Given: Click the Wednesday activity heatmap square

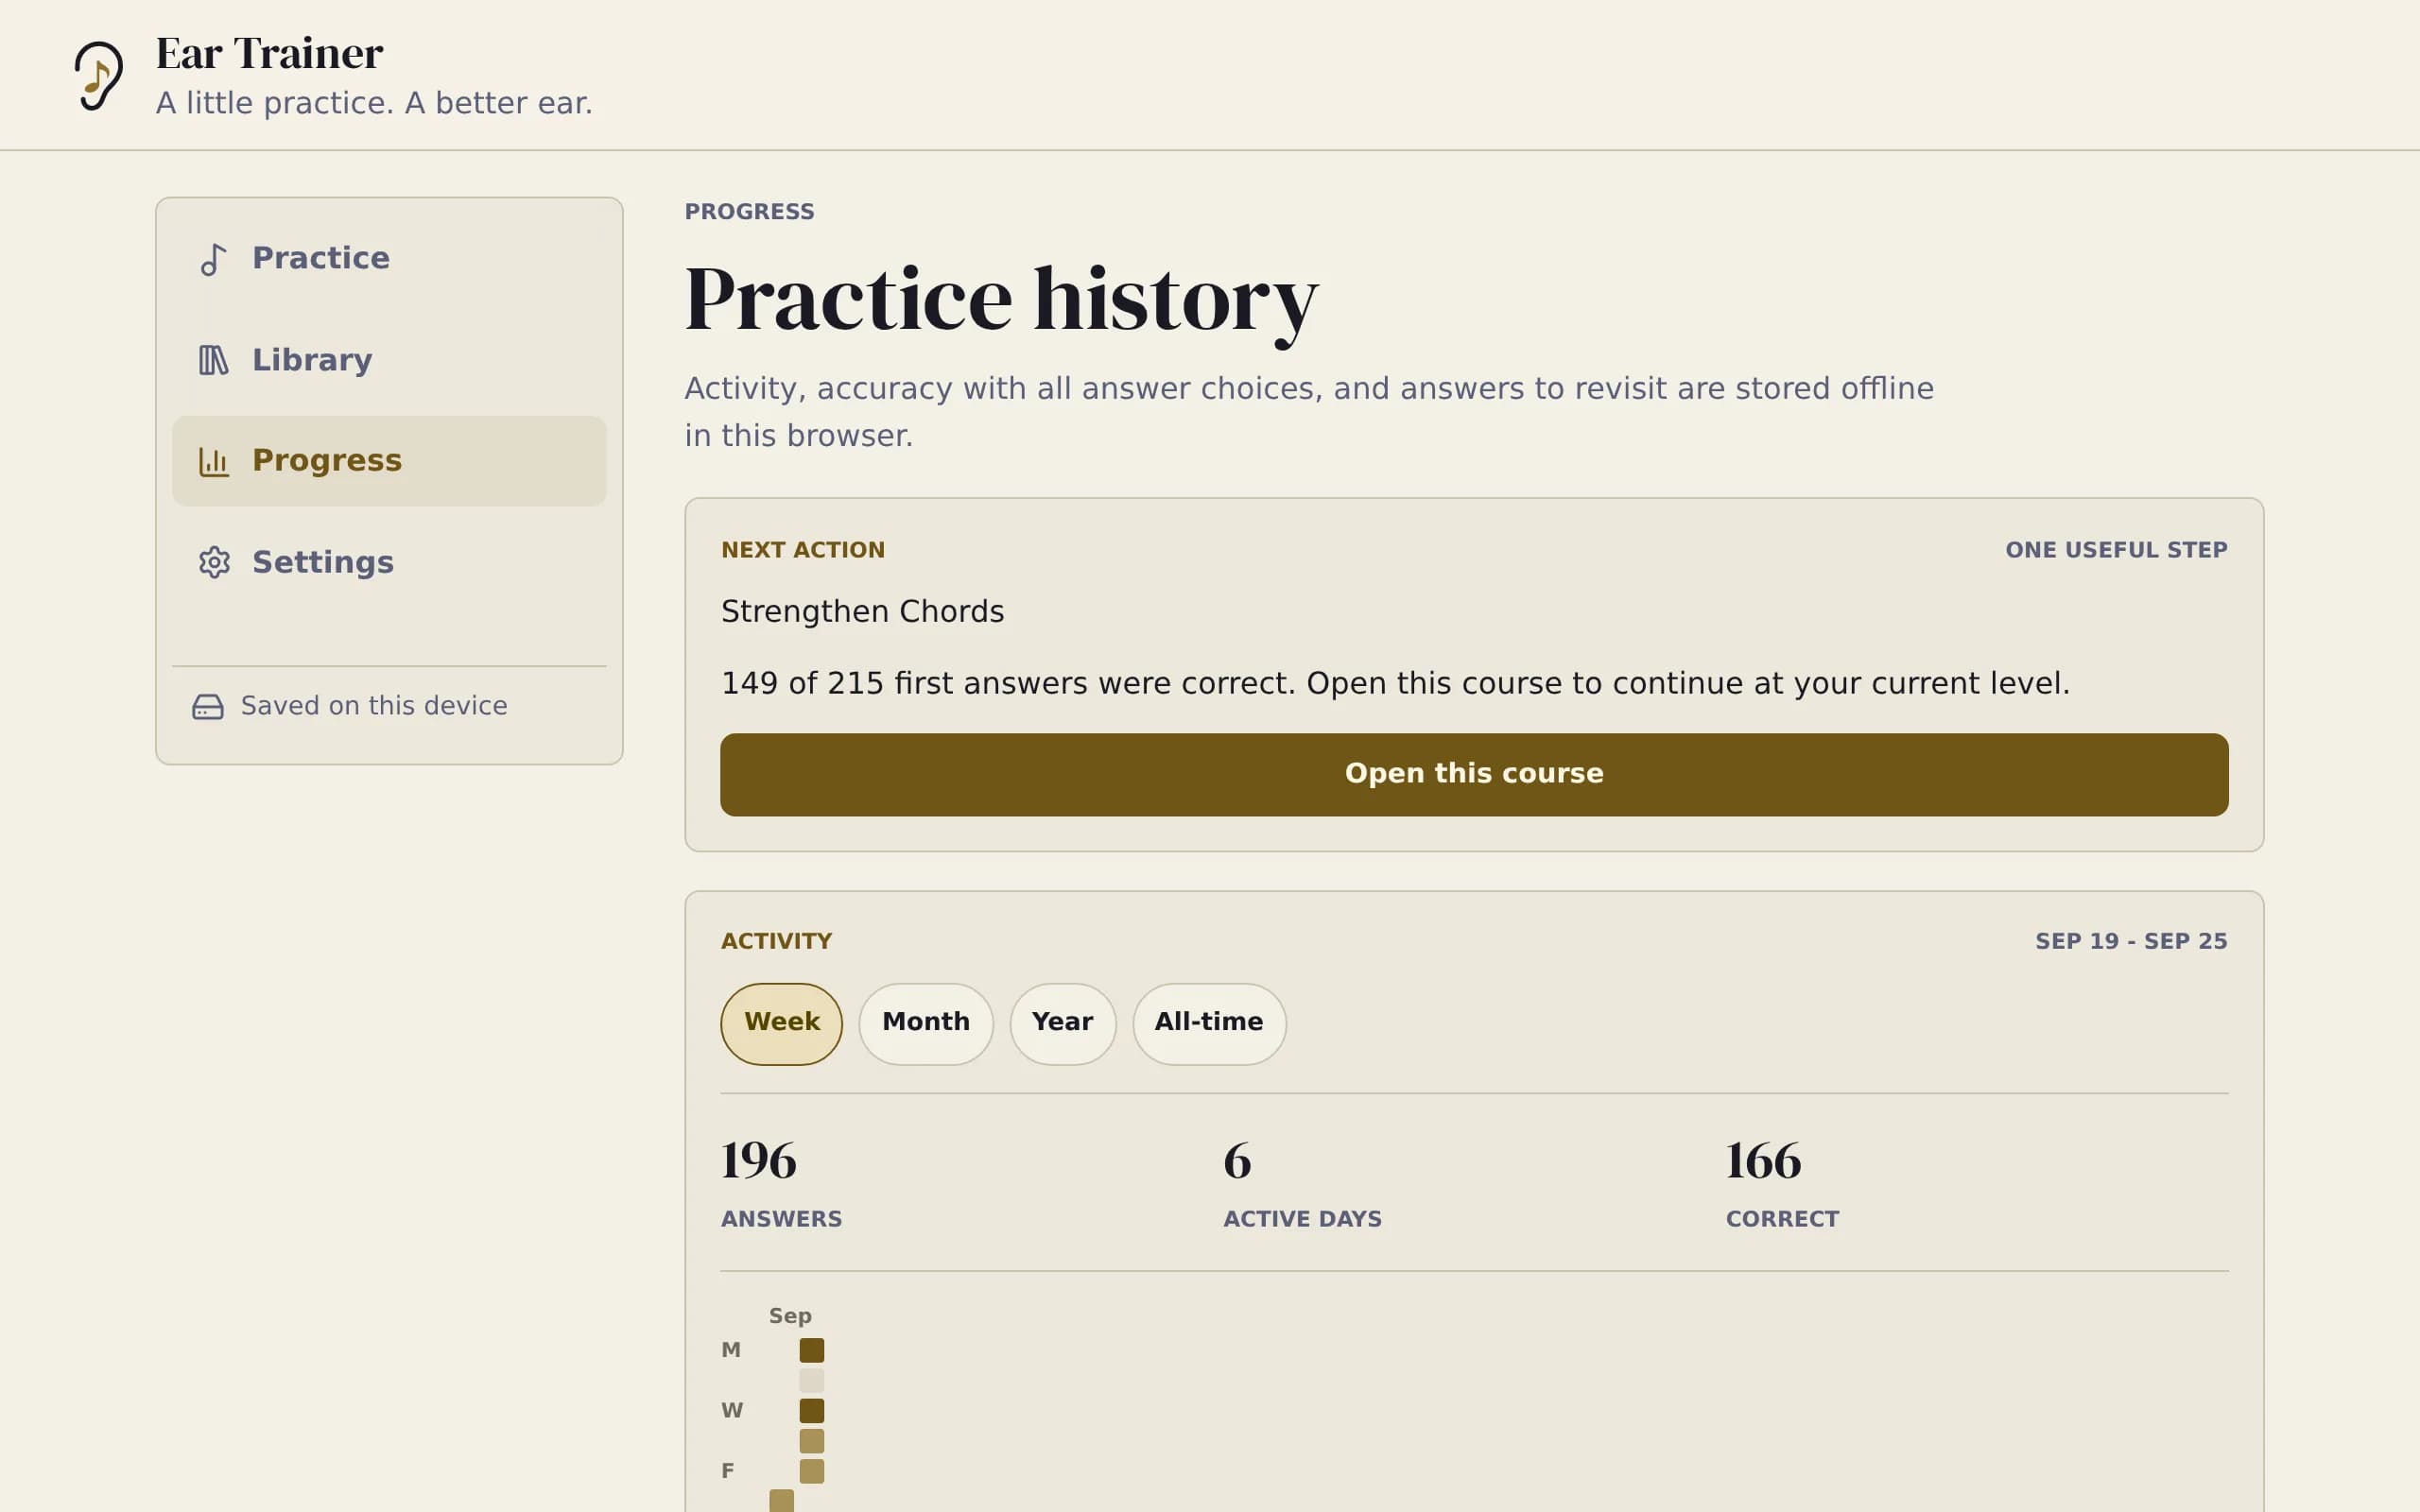Looking at the screenshot, I should pyautogui.click(x=812, y=1411).
